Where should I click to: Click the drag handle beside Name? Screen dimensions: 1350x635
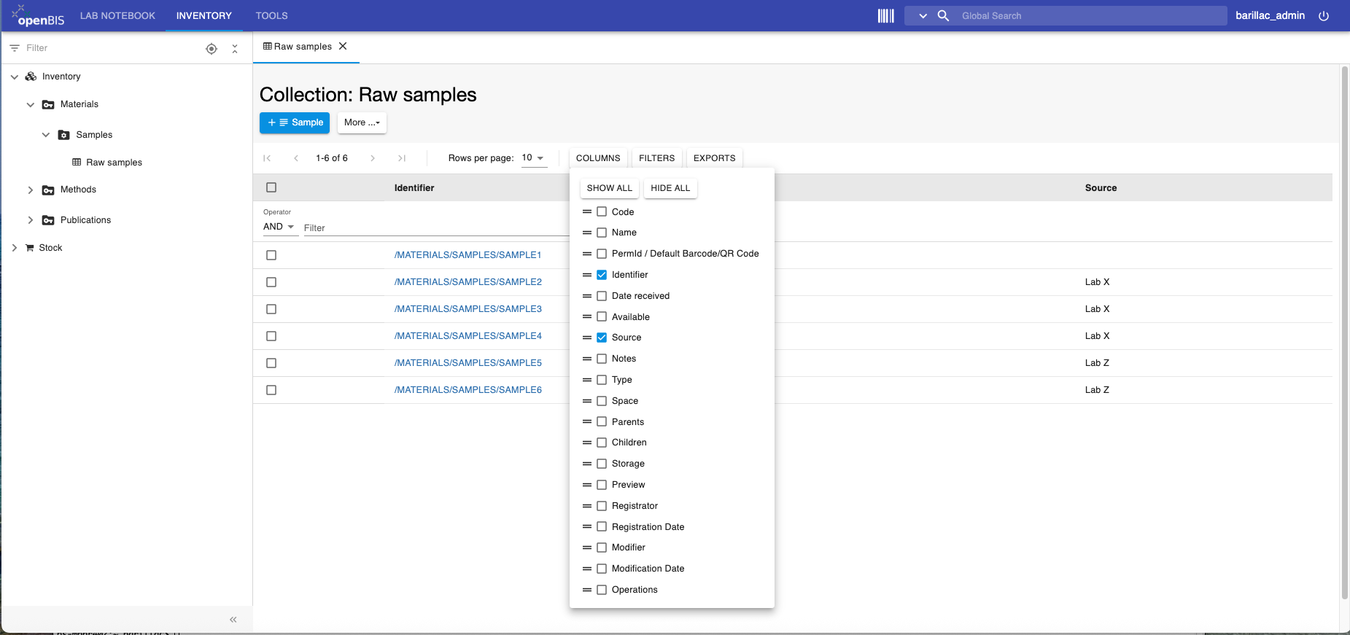pyautogui.click(x=587, y=233)
